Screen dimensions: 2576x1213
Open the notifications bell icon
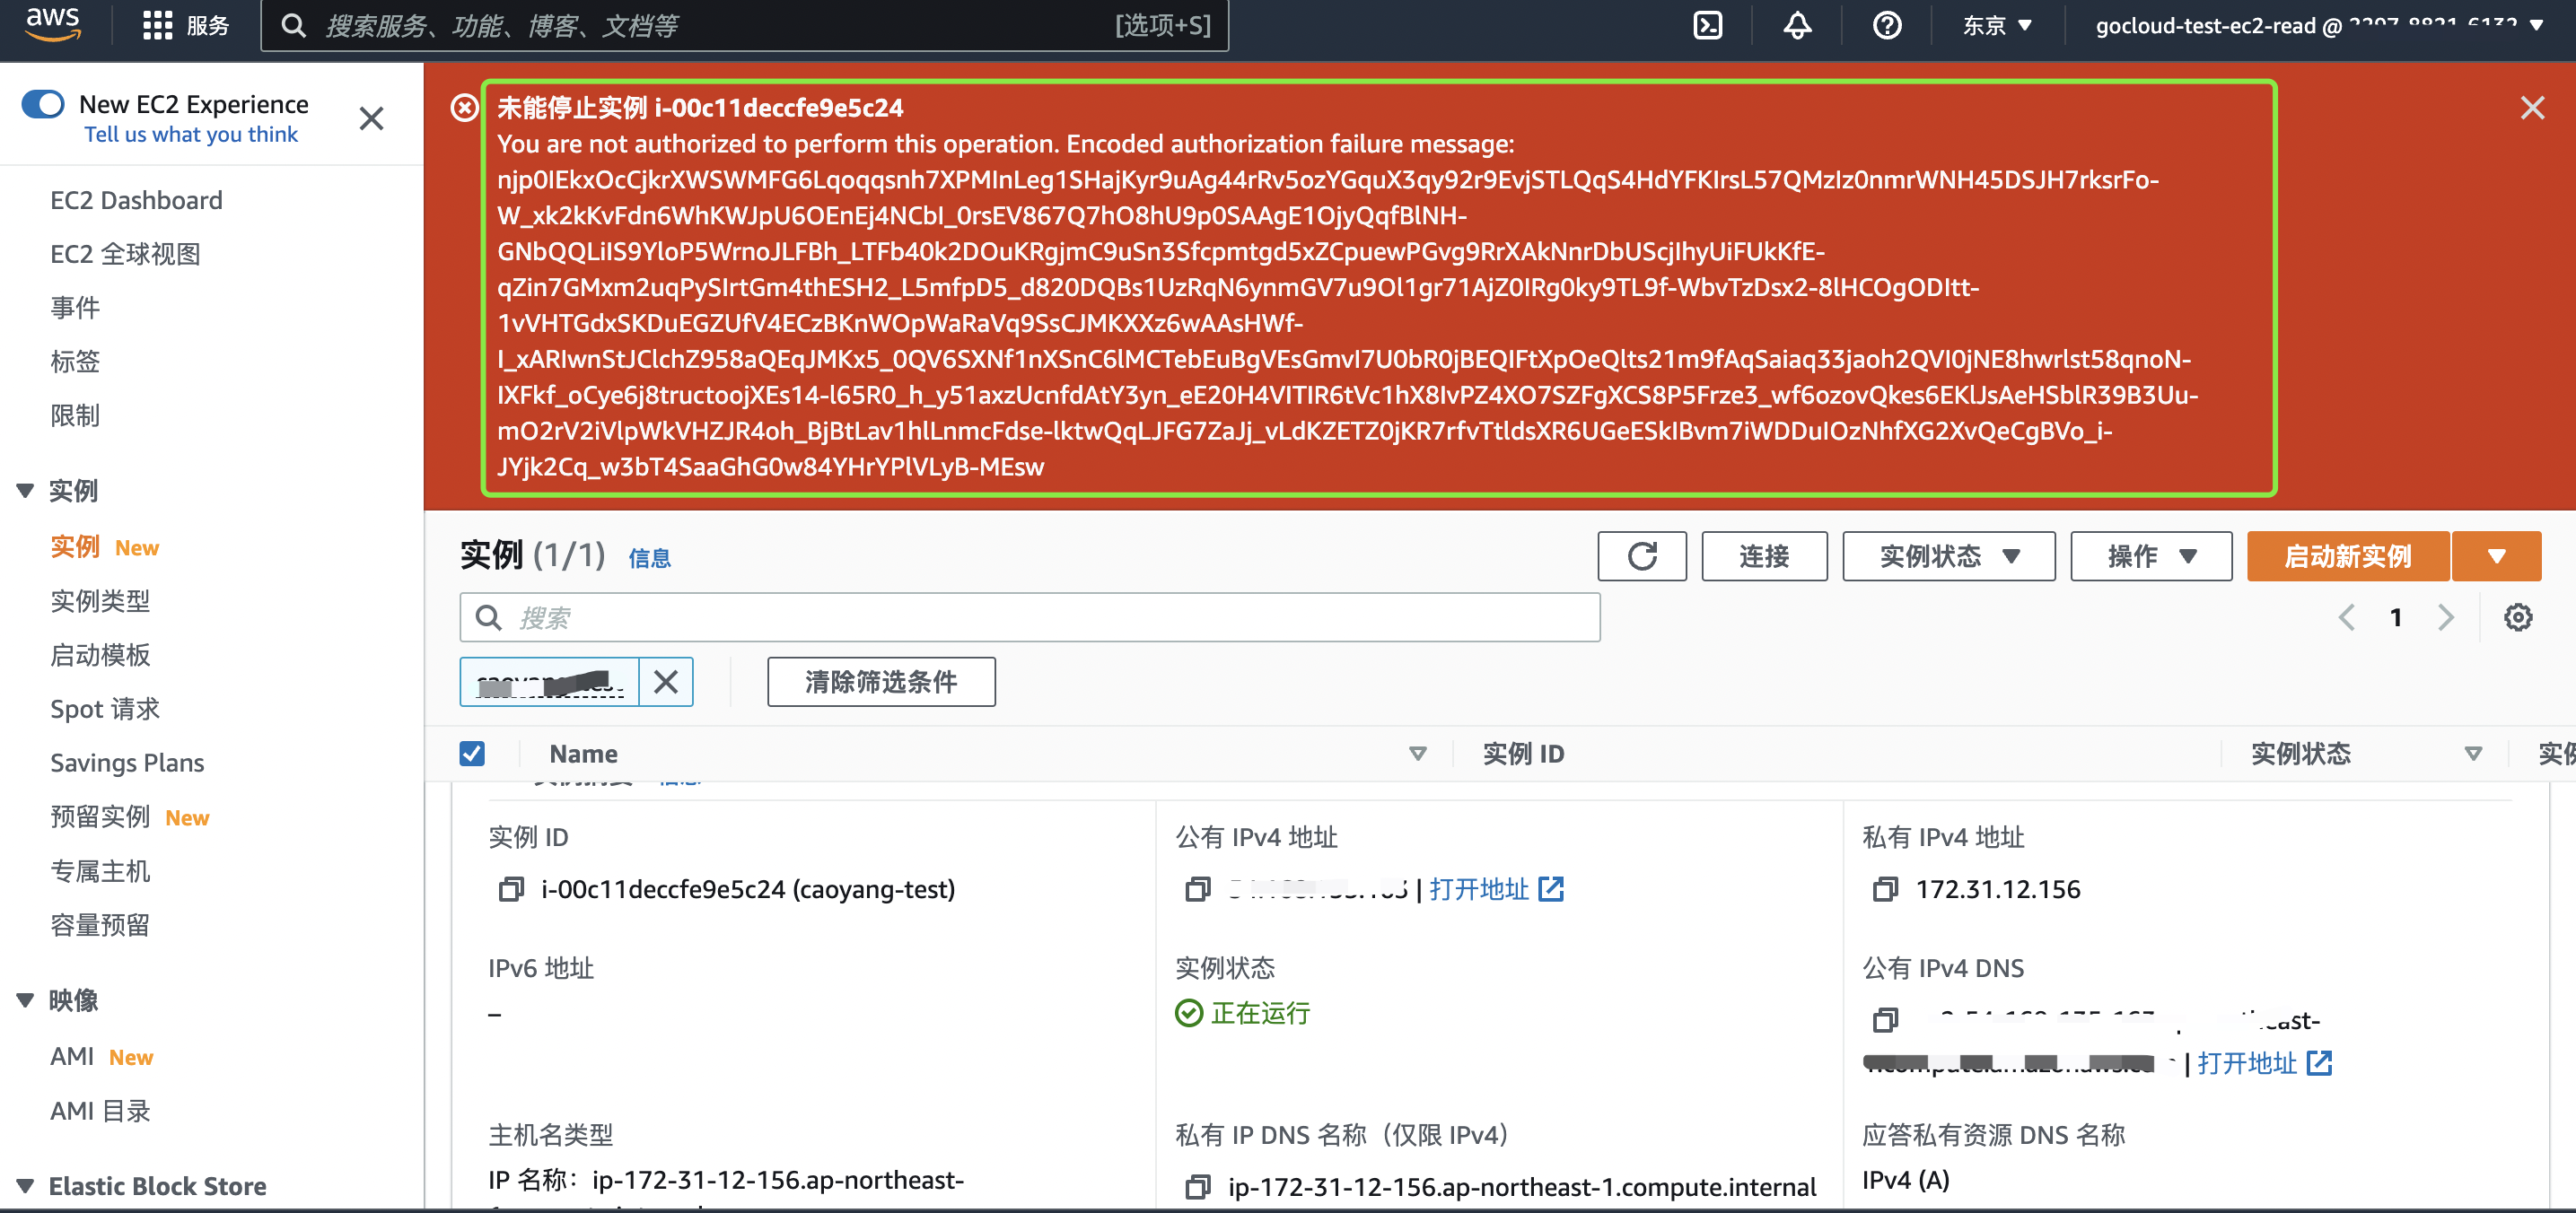(1797, 25)
